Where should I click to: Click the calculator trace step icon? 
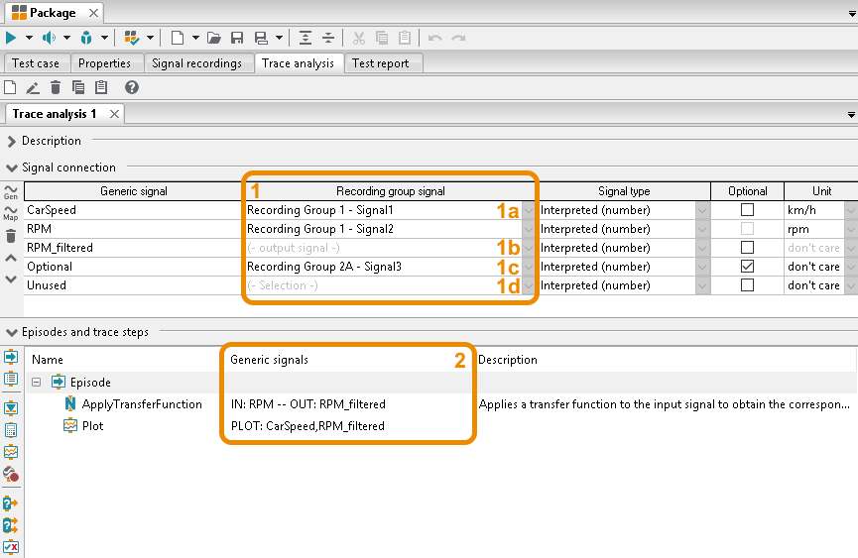10,430
